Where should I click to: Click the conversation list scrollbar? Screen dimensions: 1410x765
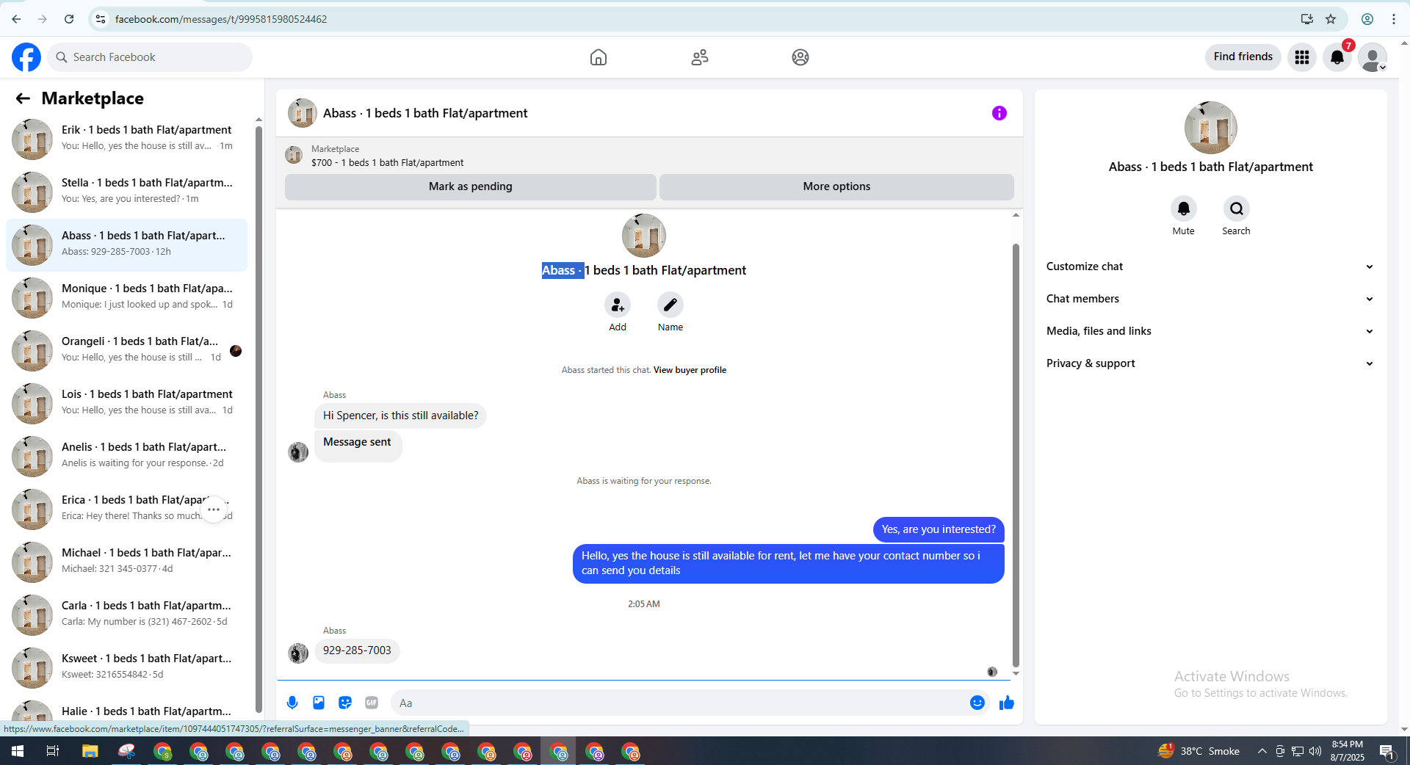pos(258,418)
